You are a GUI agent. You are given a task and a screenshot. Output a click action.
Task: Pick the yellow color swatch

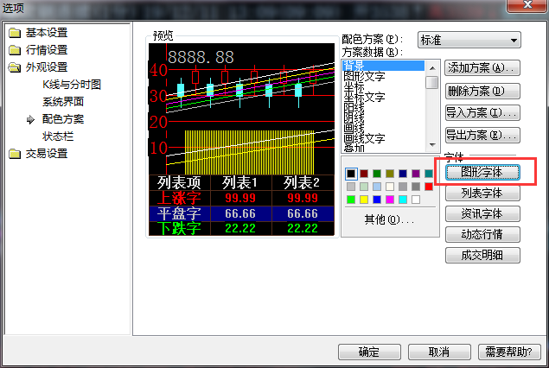pyautogui.click(x=363, y=200)
